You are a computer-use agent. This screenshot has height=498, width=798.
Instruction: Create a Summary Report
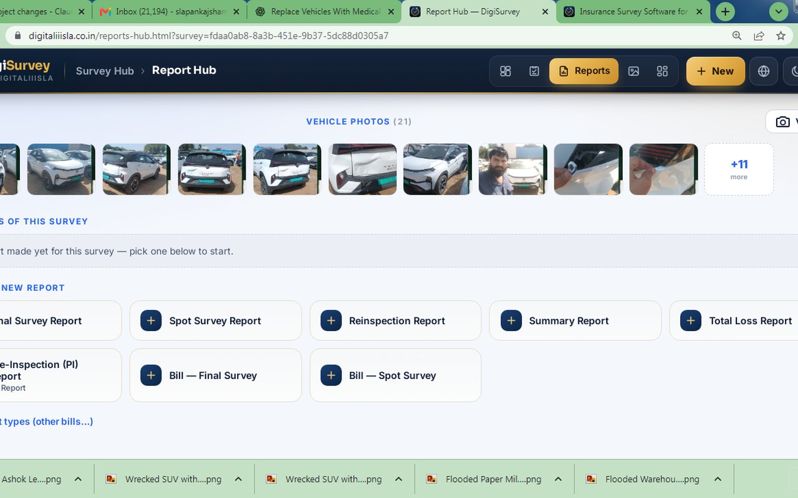[x=575, y=321]
